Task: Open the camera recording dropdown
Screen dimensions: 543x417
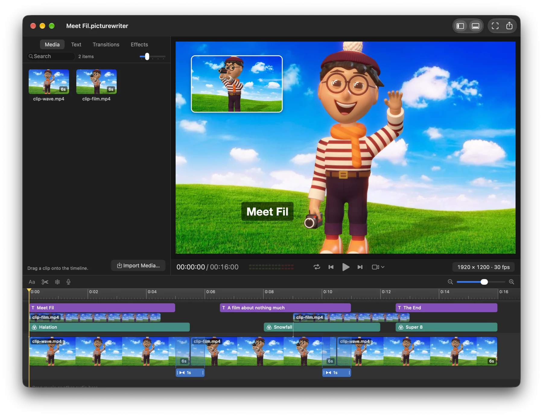Action: (378, 267)
